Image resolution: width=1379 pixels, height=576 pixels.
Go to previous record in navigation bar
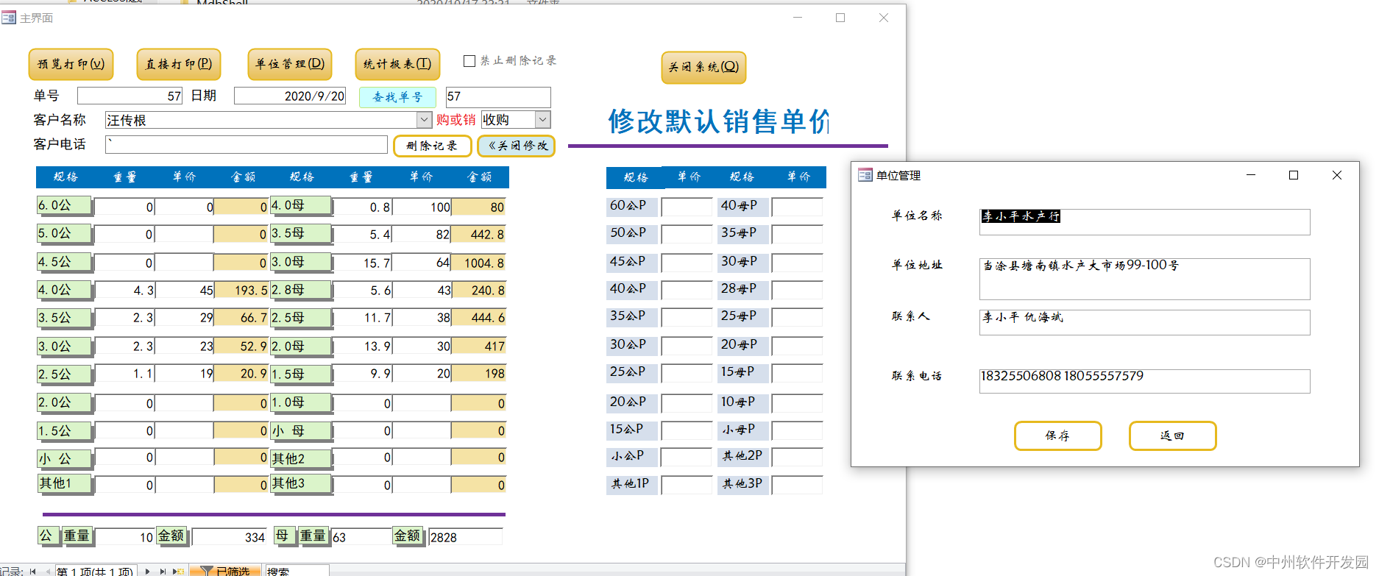[x=47, y=572]
